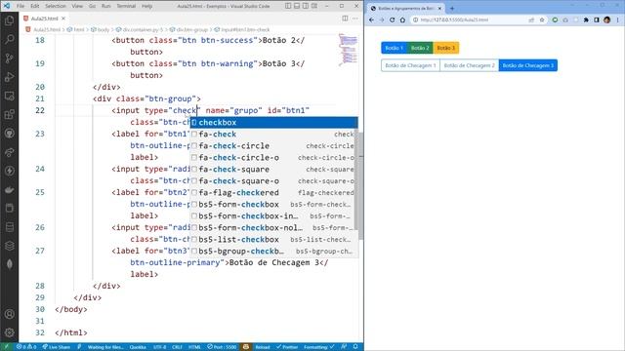Open the Selection menu

pyautogui.click(x=56, y=6)
